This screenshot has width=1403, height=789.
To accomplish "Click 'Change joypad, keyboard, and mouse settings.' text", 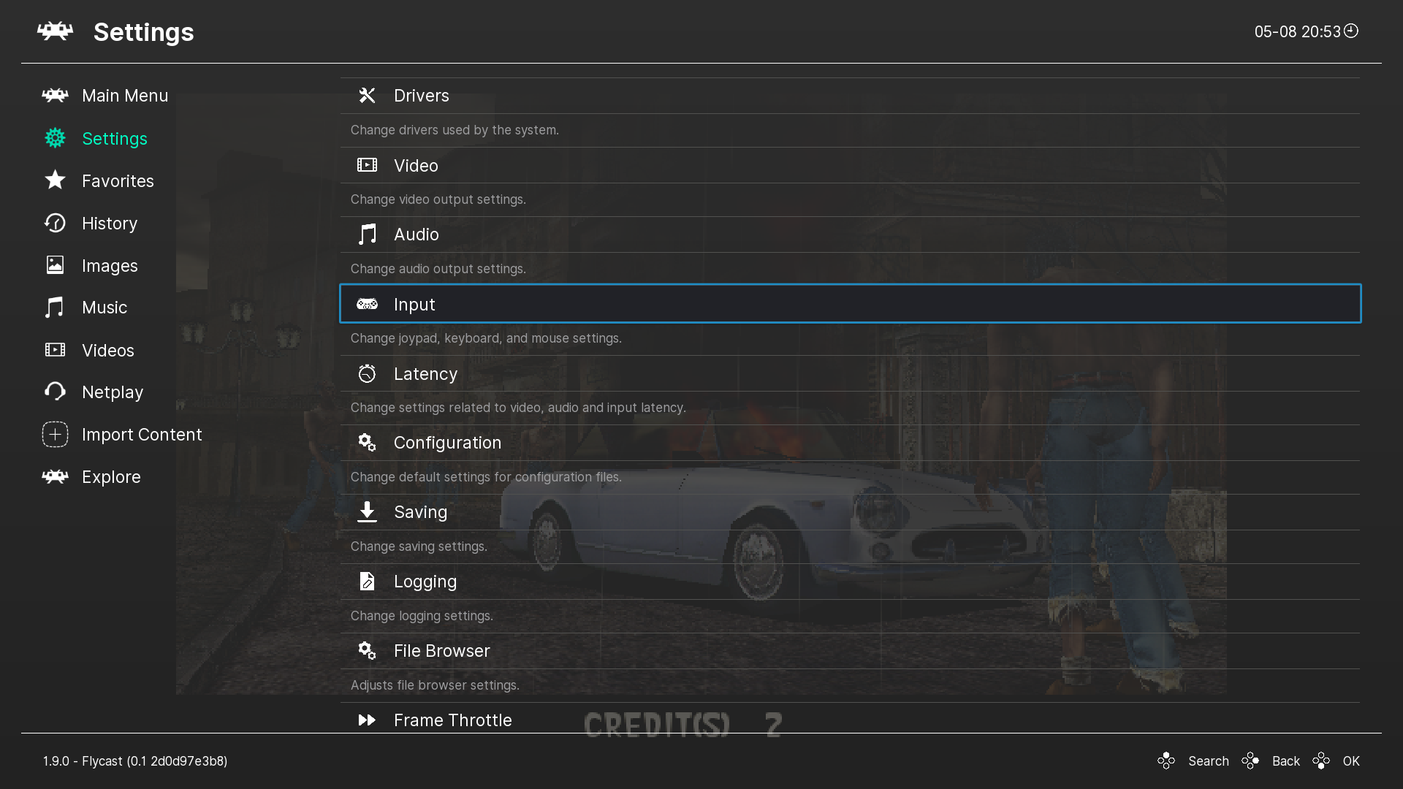I will point(486,338).
